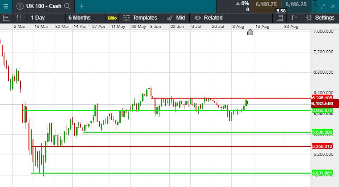Open the Mid price type selector
This screenshot has height=187, width=339.
pyautogui.click(x=176, y=18)
